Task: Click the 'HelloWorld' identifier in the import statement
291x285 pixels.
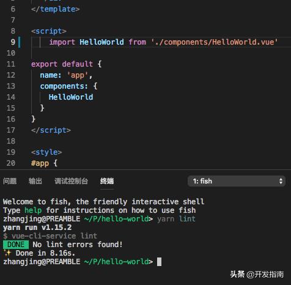Action: [101, 42]
